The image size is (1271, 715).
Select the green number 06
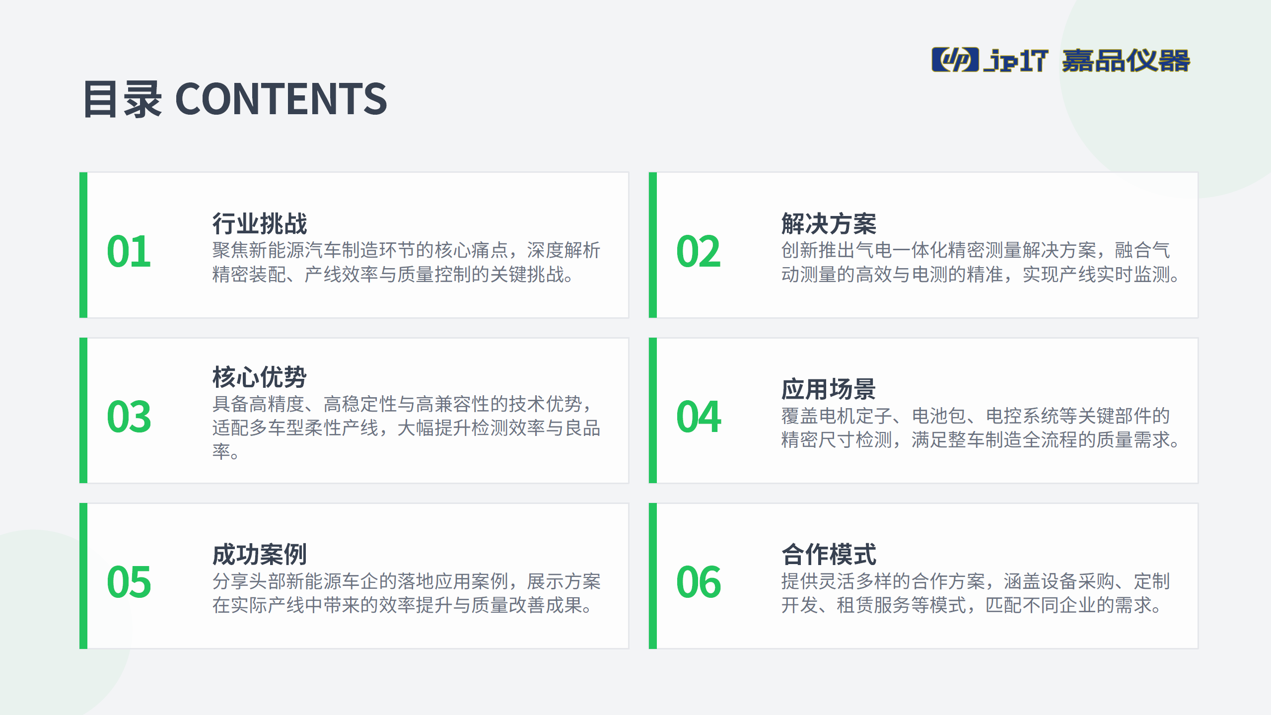[698, 582]
